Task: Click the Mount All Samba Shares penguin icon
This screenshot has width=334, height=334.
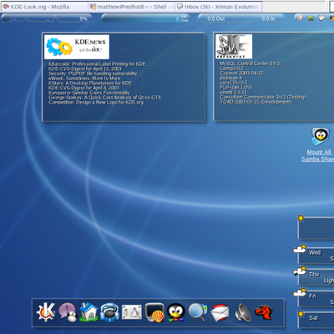Action: pos(321,136)
